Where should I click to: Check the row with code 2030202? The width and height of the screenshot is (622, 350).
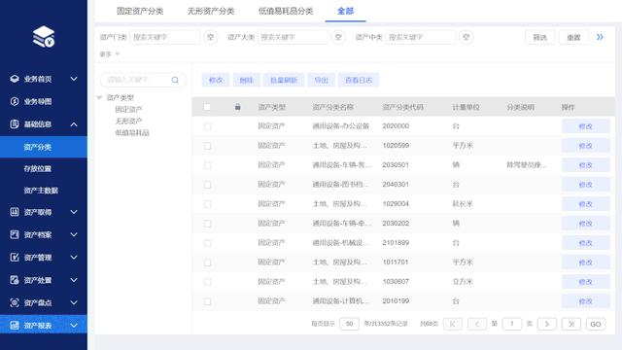click(207, 224)
